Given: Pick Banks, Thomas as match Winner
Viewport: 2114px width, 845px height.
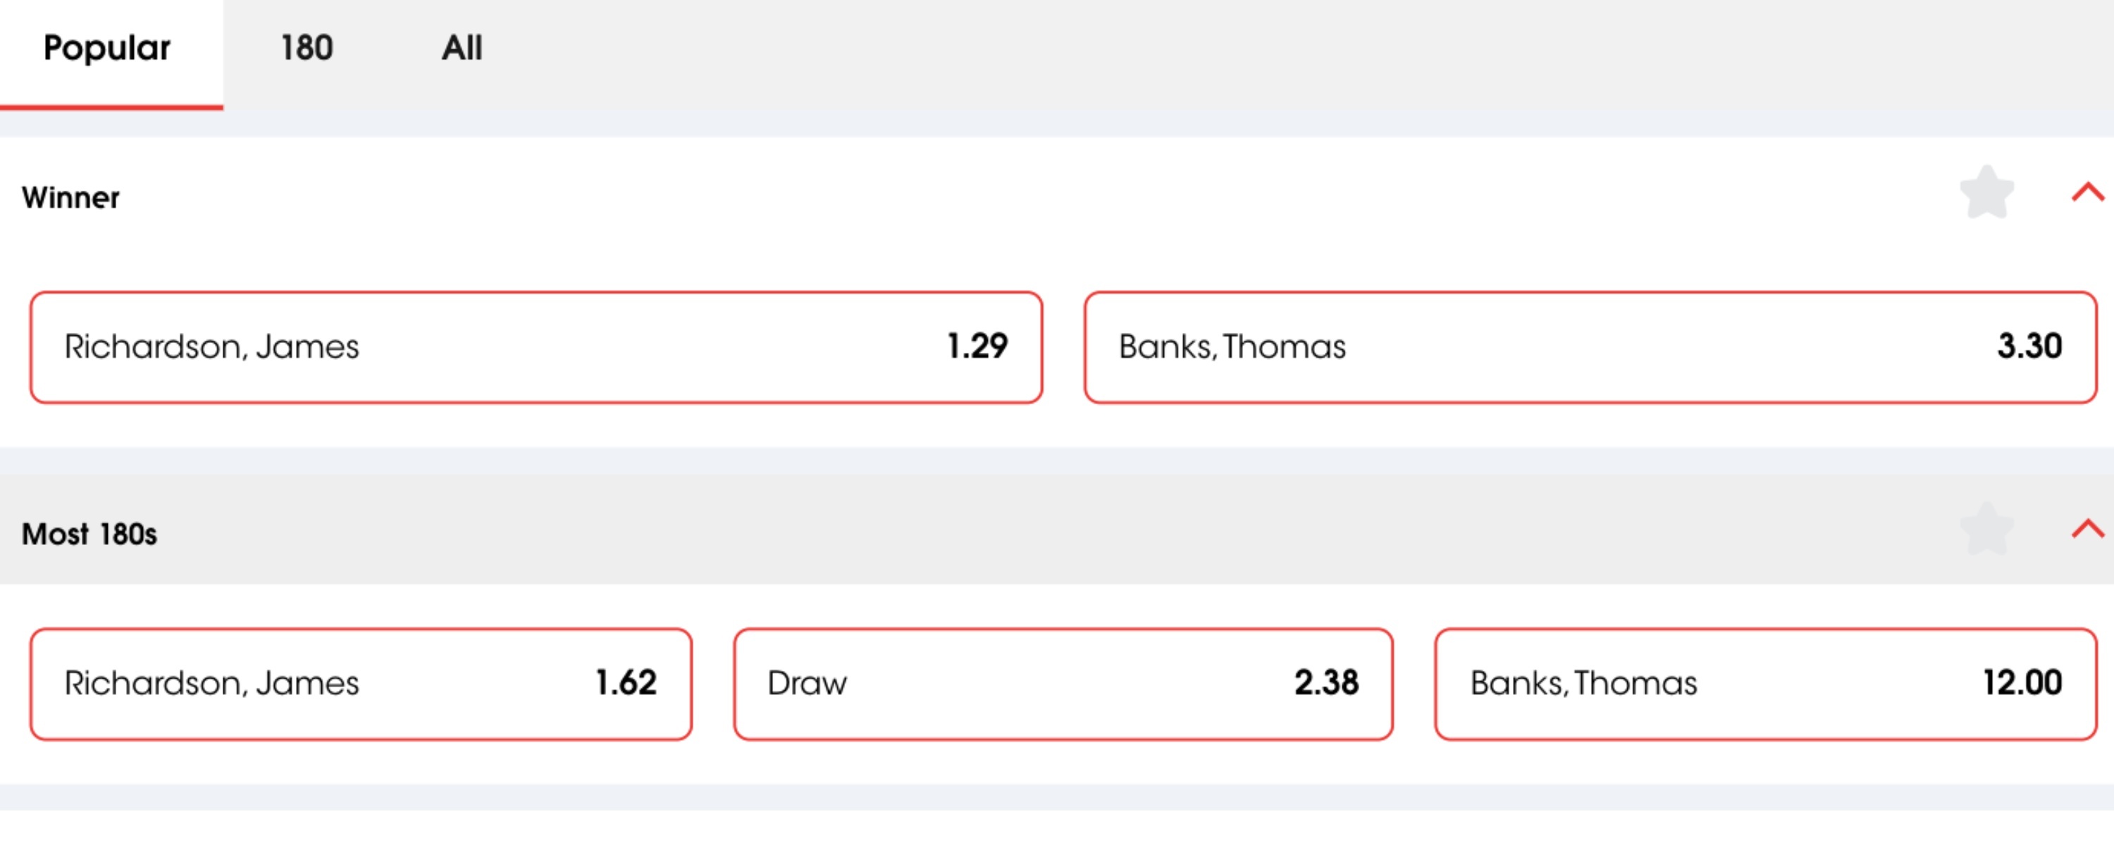Looking at the screenshot, I should click(x=1590, y=347).
